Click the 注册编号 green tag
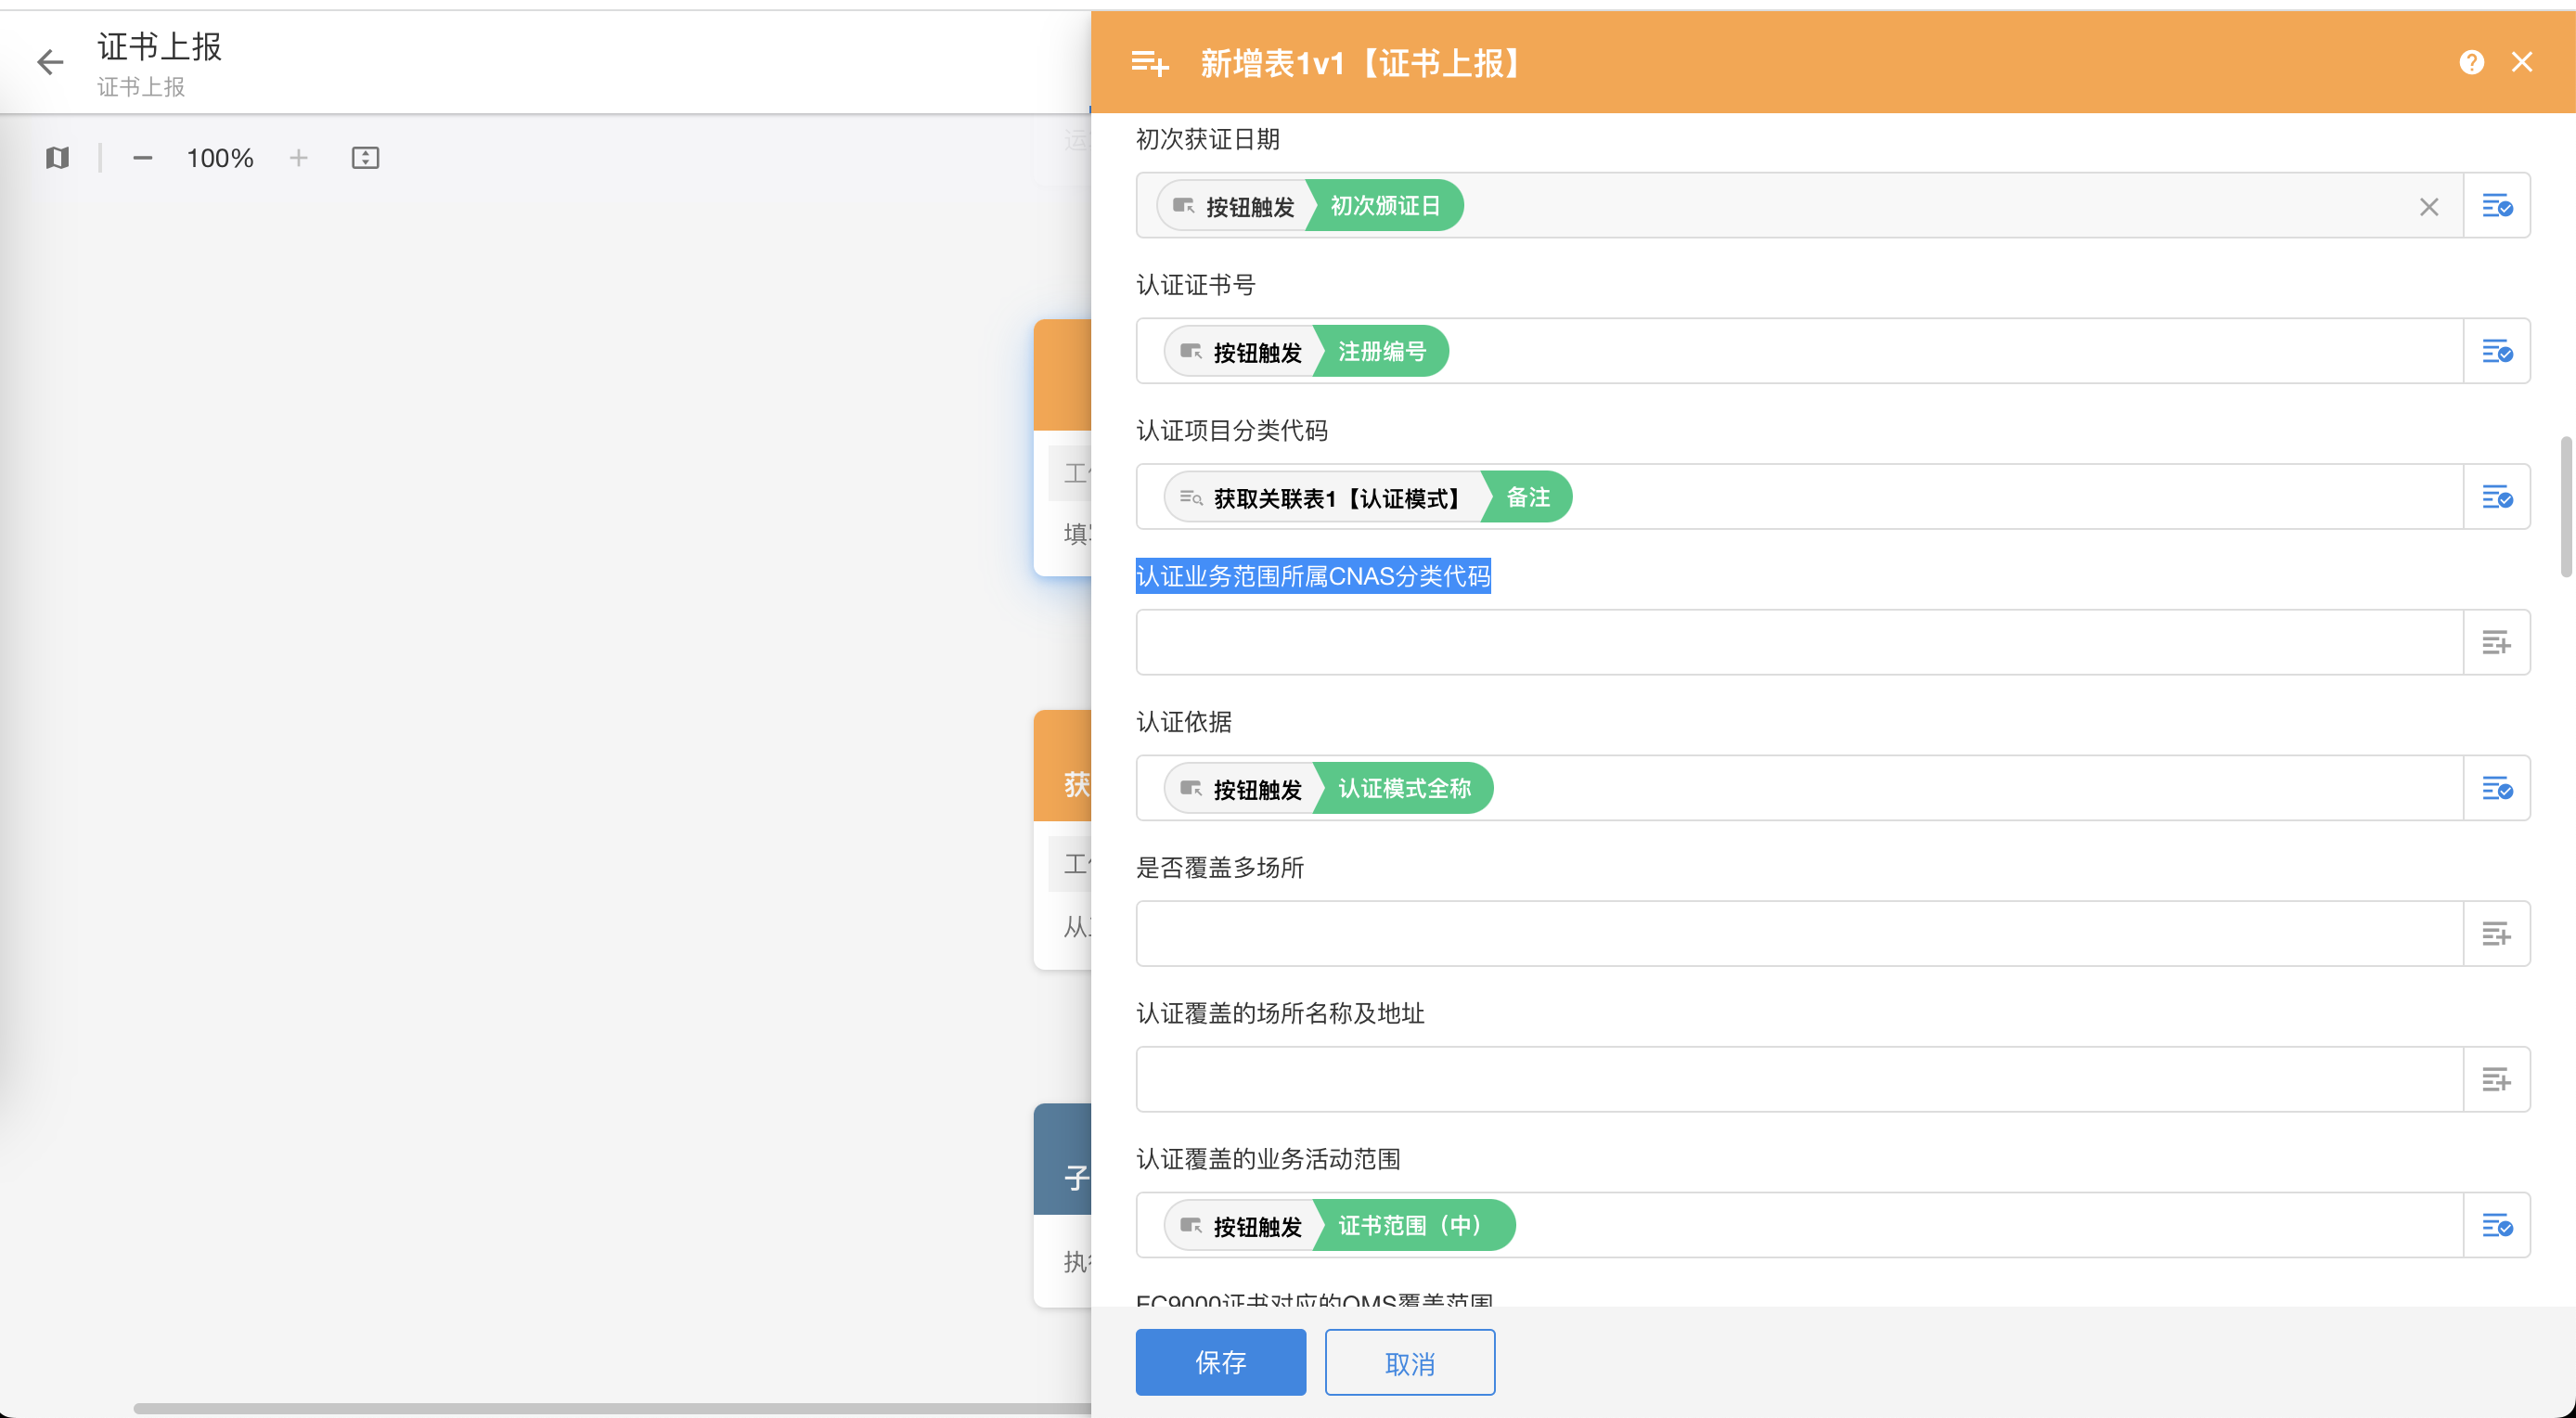The image size is (2576, 1418). click(1381, 352)
